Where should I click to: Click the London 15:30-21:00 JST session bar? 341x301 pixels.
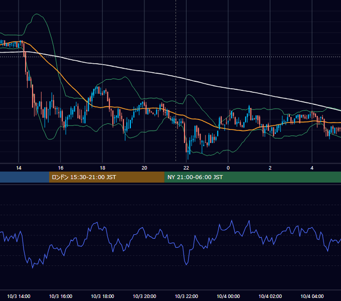[106, 177]
